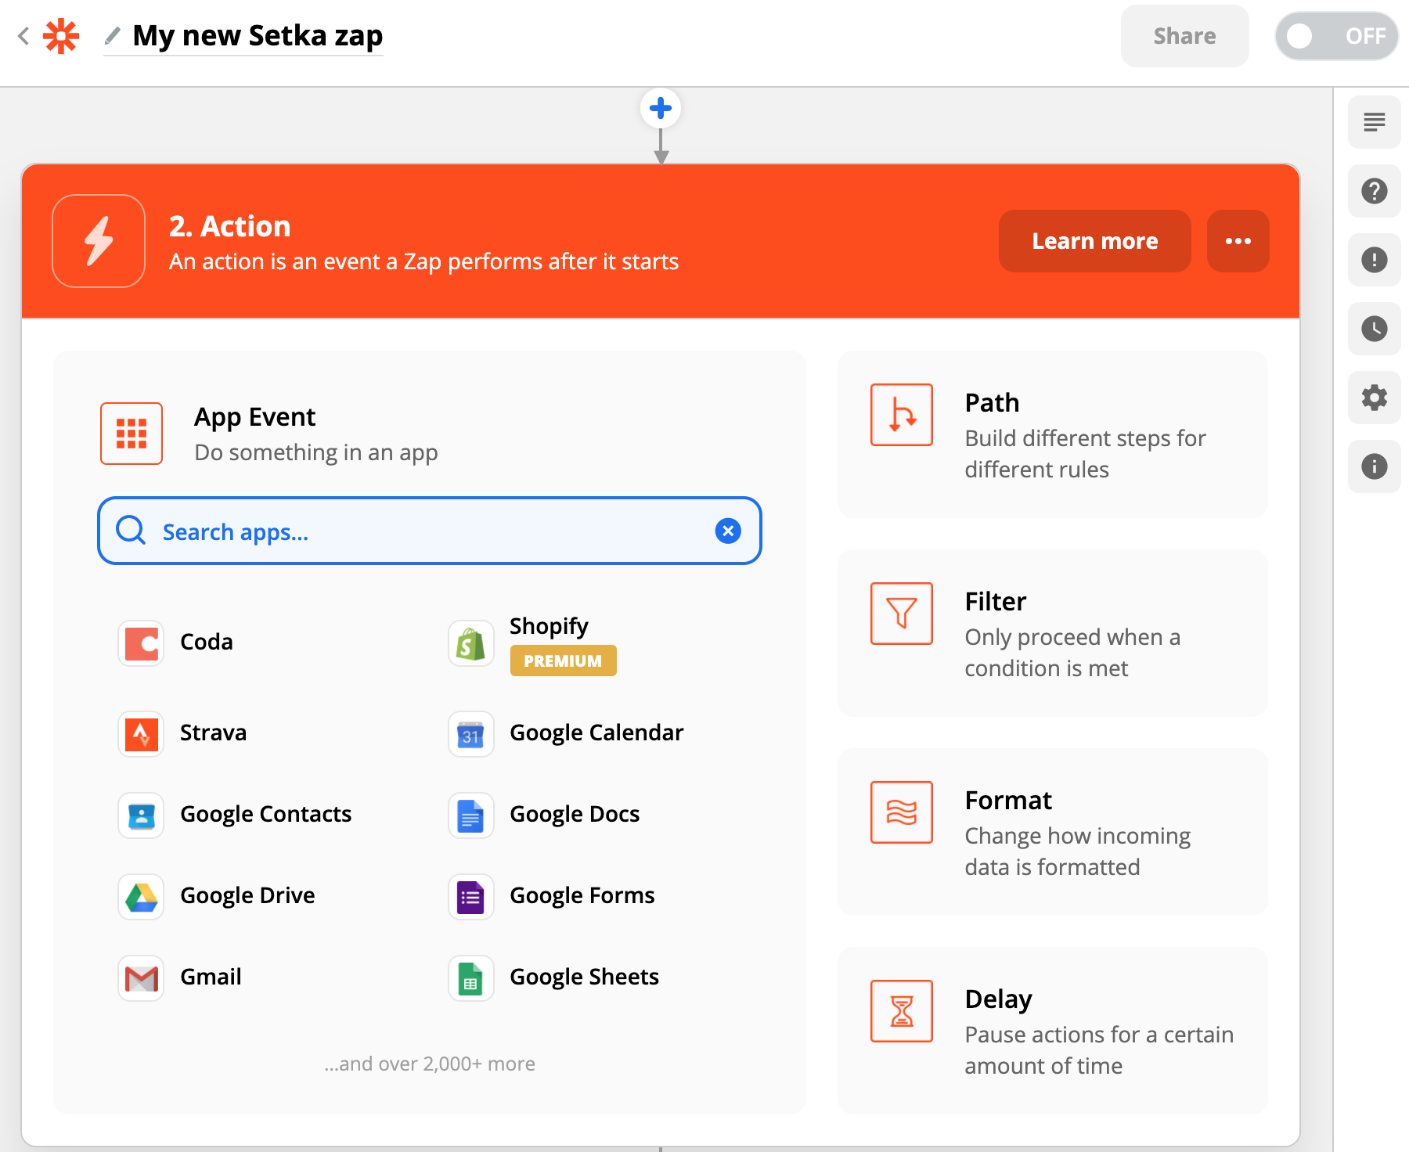Screen dimensions: 1409x1152
Task: Choose the Google Docs icon
Action: coord(470,815)
